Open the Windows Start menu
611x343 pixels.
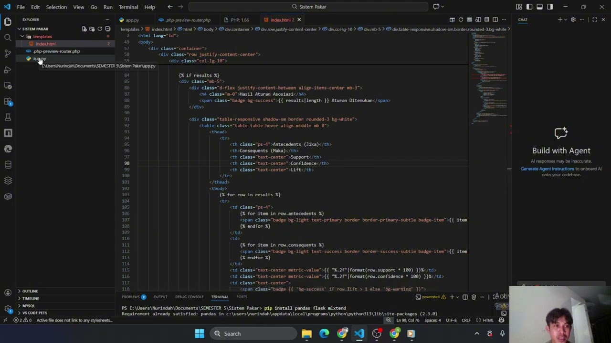200,333
